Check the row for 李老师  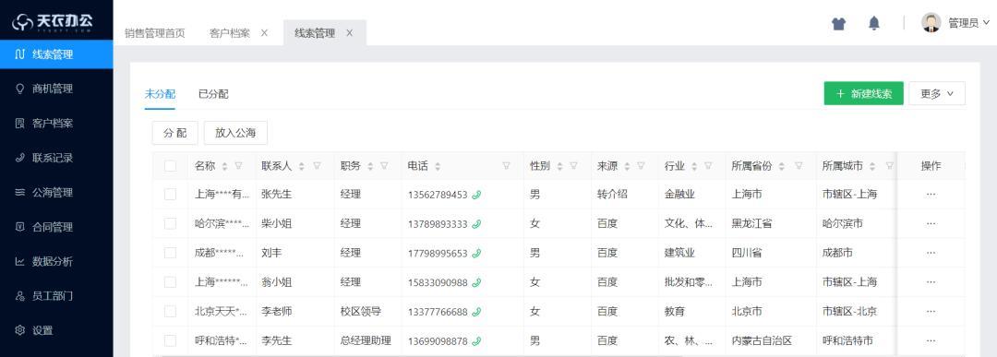171,311
